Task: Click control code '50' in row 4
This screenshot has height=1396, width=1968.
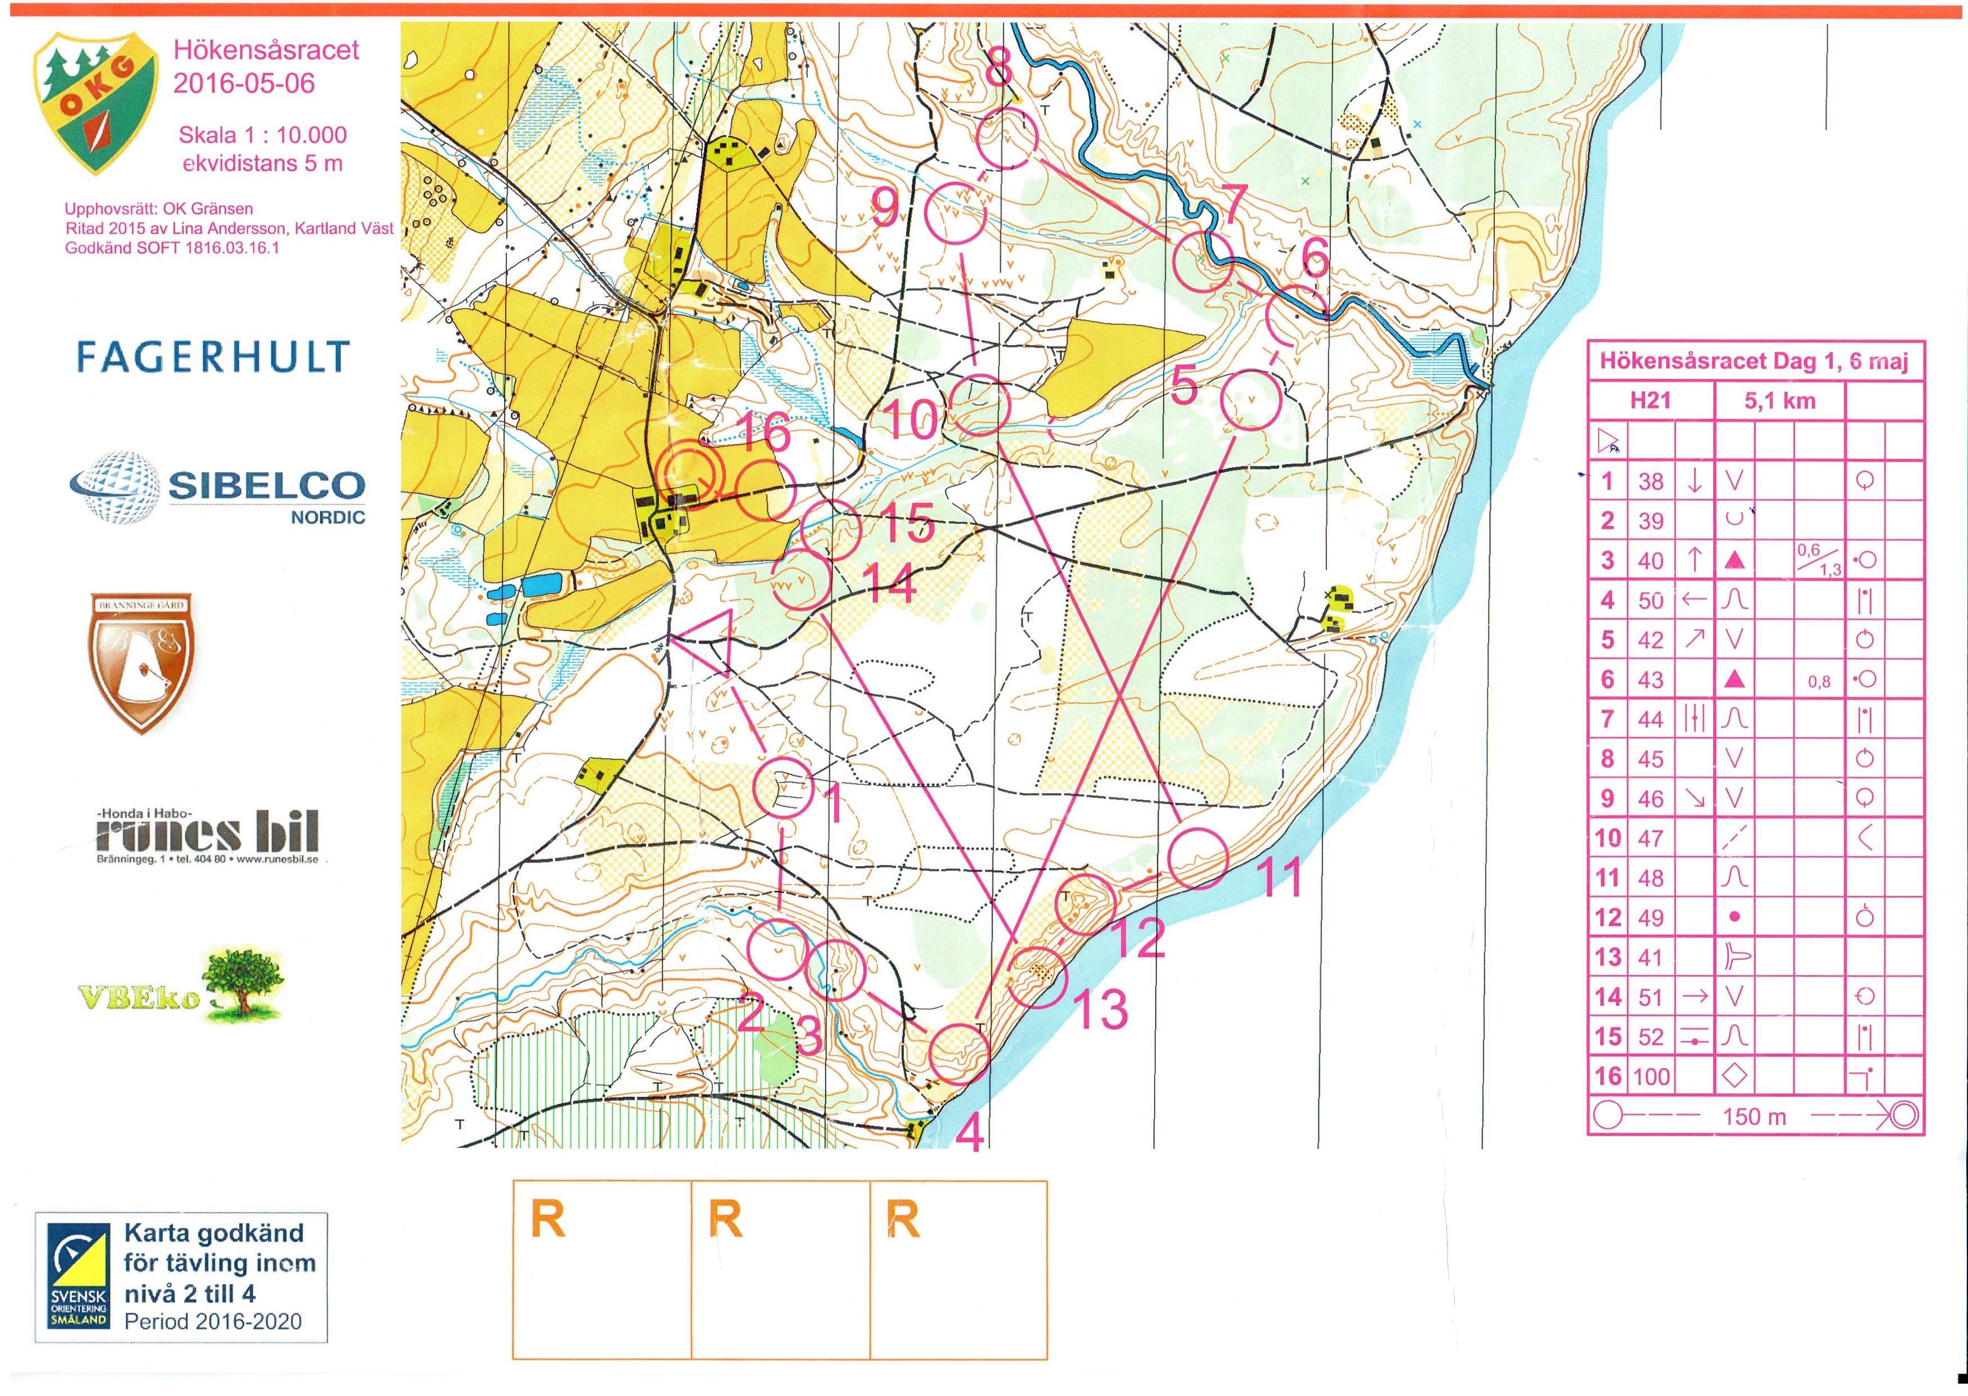Action: (1650, 600)
